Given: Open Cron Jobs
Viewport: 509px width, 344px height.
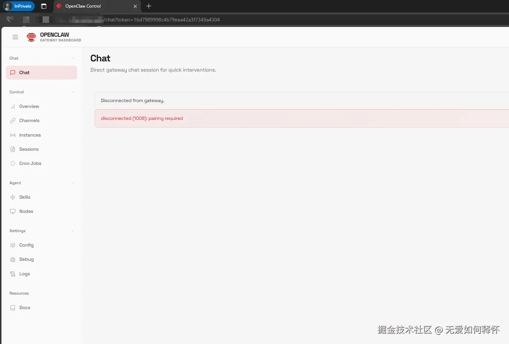Looking at the screenshot, I should (42, 163).
